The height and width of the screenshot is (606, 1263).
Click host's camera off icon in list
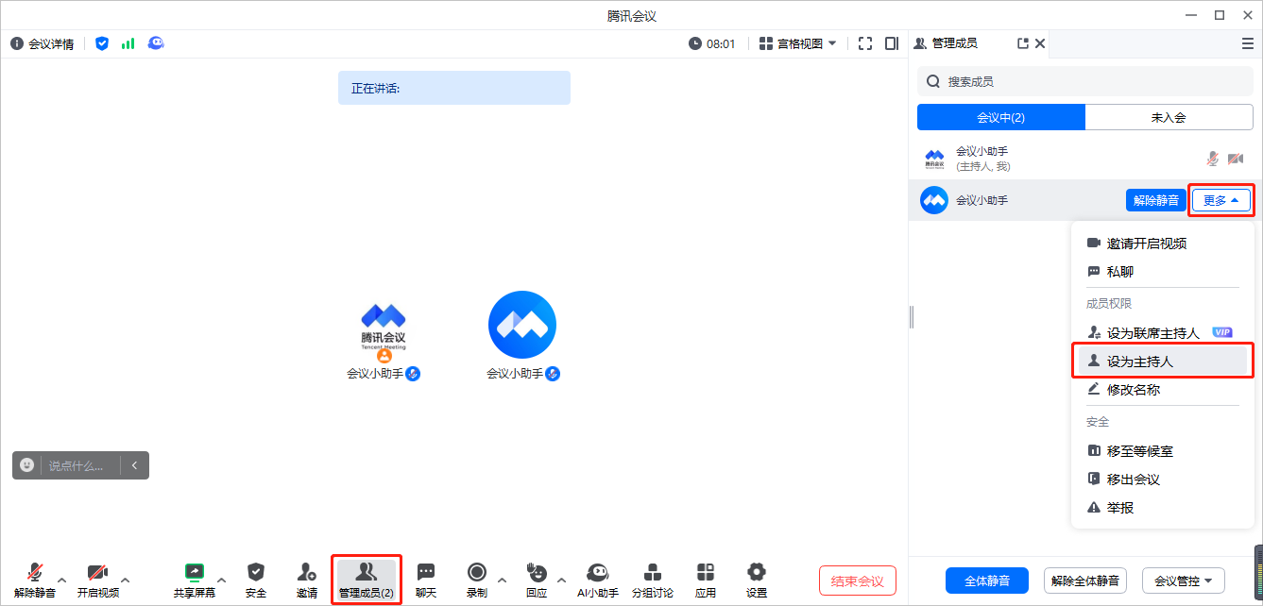(1235, 159)
